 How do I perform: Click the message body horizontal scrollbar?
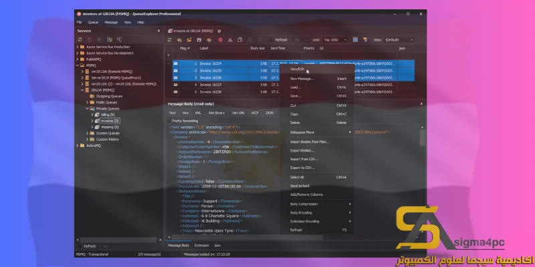pos(247,237)
